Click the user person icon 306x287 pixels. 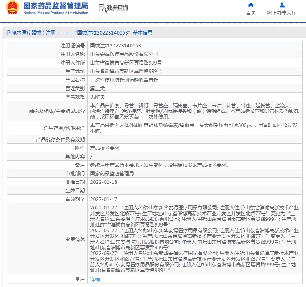pyautogui.click(x=282, y=5)
